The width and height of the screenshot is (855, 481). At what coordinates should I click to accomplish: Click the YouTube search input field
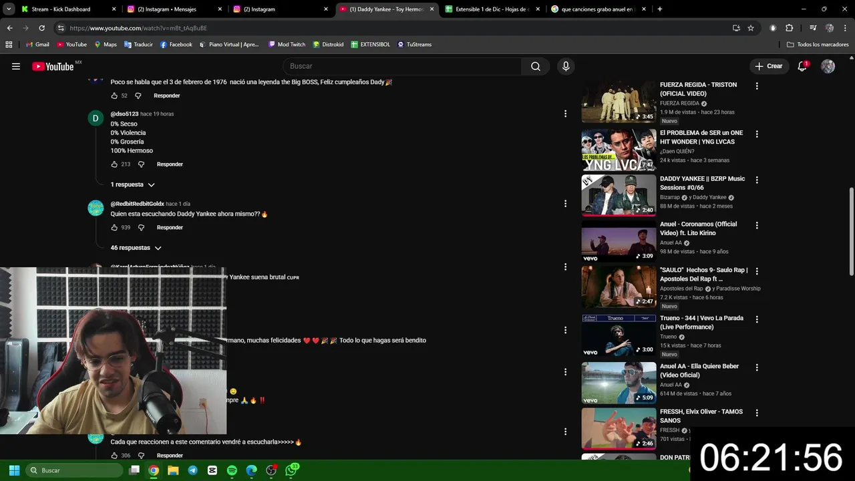[x=403, y=66]
